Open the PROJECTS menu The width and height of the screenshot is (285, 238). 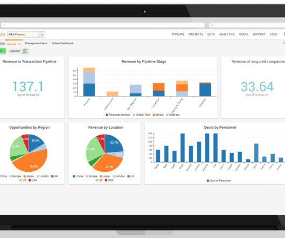[x=196, y=34]
